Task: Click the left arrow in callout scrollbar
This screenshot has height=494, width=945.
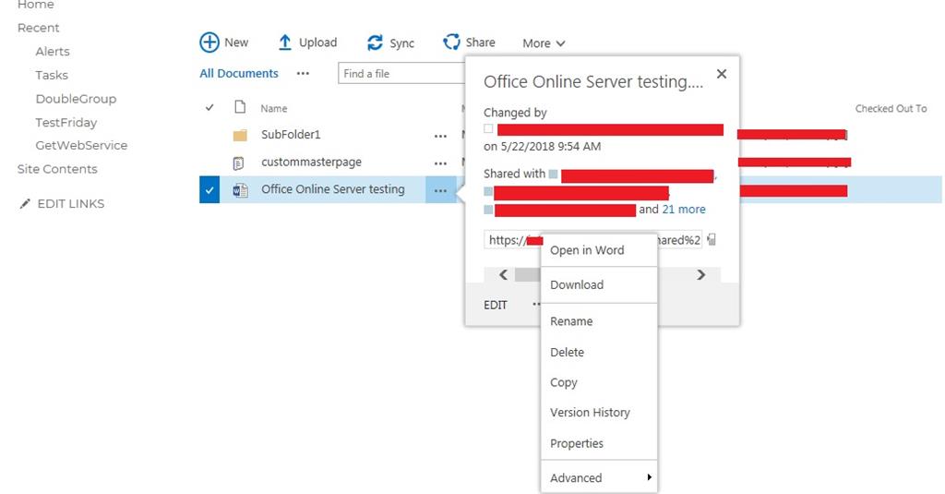Action: (x=503, y=275)
